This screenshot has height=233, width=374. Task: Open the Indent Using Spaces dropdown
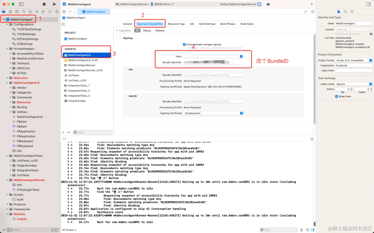coord(353,84)
